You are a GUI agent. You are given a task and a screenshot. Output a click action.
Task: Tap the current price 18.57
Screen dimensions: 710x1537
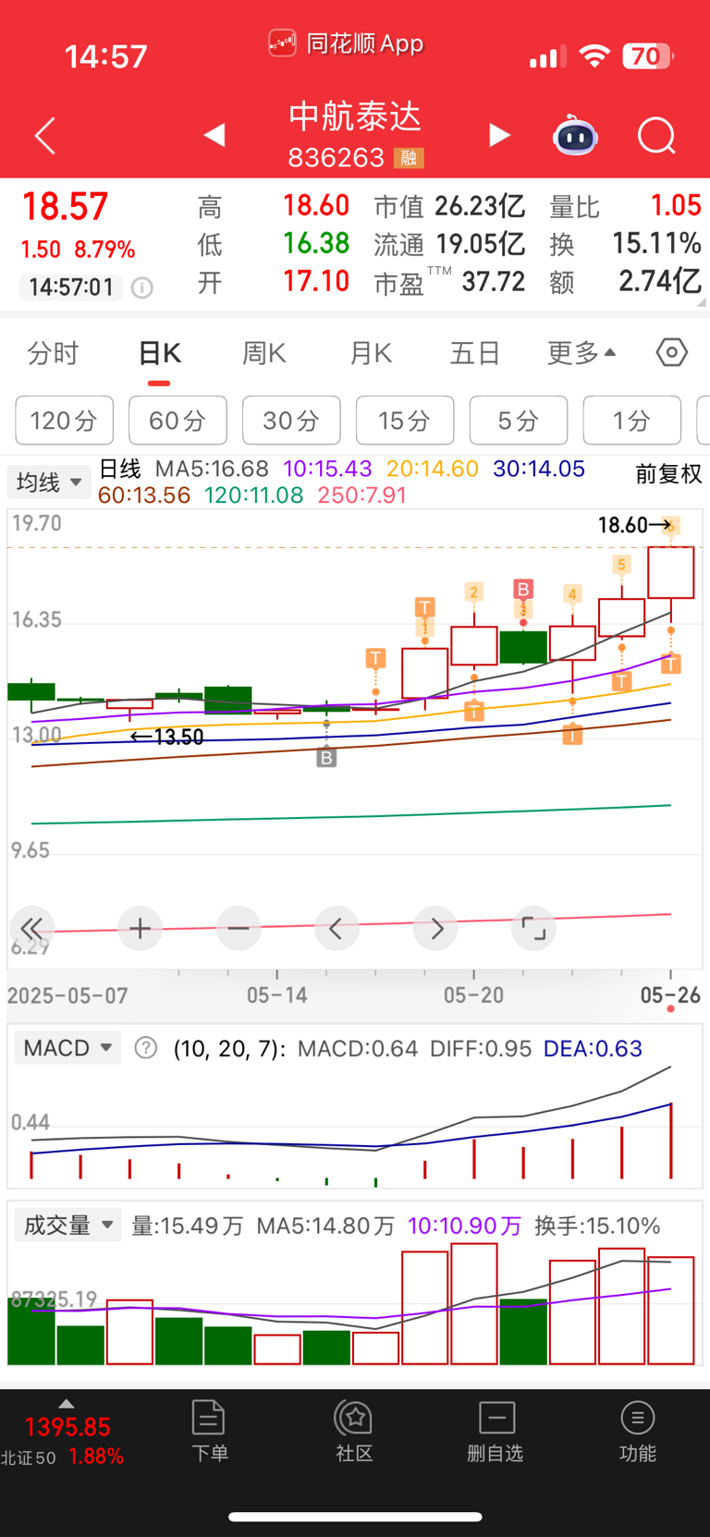pos(65,206)
